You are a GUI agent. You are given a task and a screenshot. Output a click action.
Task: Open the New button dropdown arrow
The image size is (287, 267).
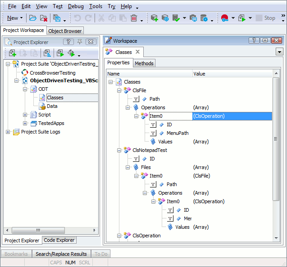(22, 18)
